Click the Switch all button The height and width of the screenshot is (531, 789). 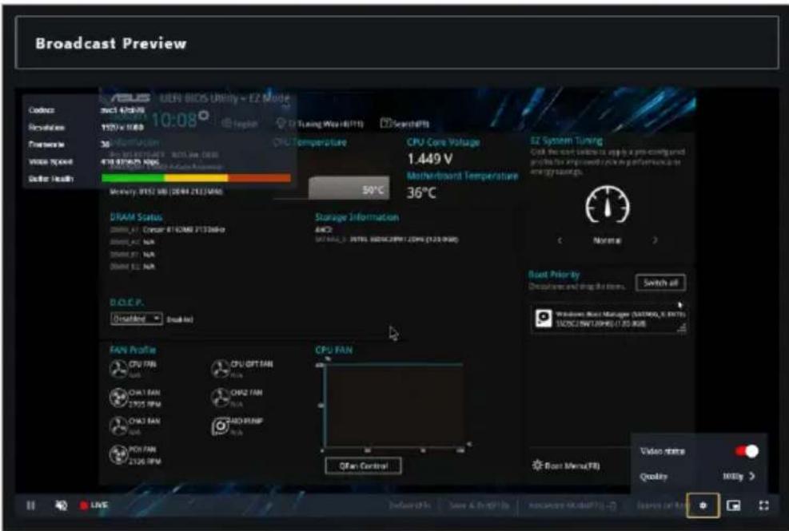coord(660,283)
